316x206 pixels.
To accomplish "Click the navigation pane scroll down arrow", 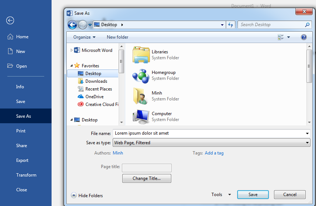I will click(122, 122).
